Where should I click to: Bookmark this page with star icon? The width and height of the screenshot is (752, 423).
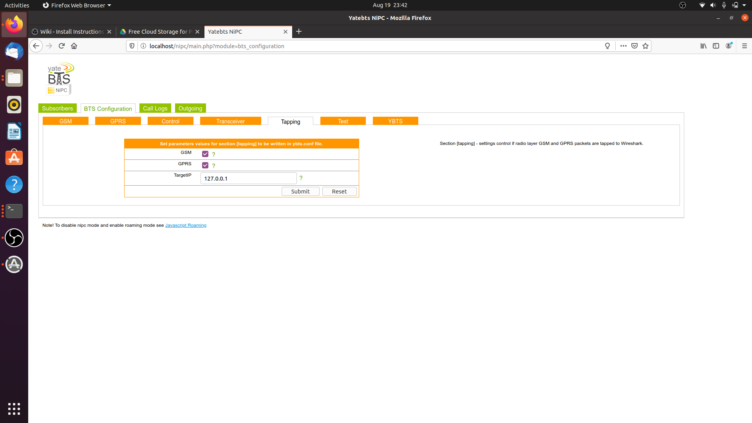coord(645,46)
